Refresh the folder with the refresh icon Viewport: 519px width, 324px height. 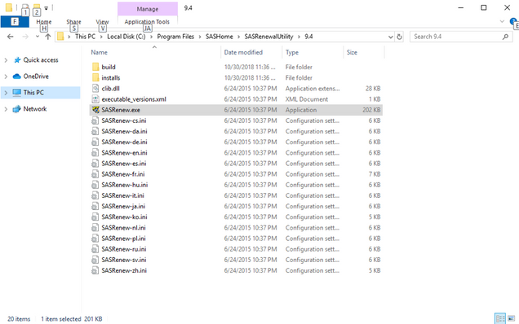(400, 37)
